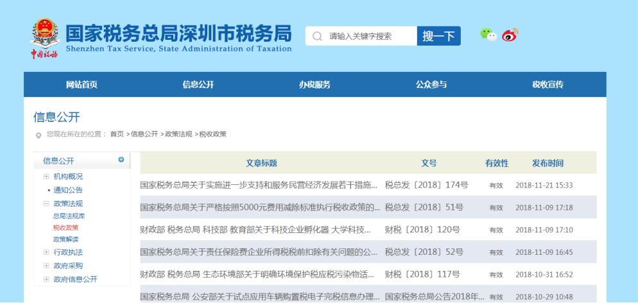
Task: Click the search magnifier icon
Action: [317, 36]
